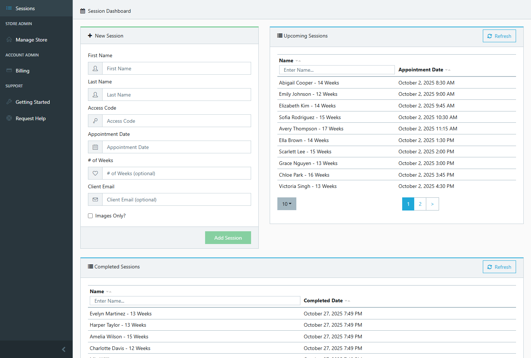Open the page size dropdown showing 10
The width and height of the screenshot is (531, 358).
click(x=286, y=204)
